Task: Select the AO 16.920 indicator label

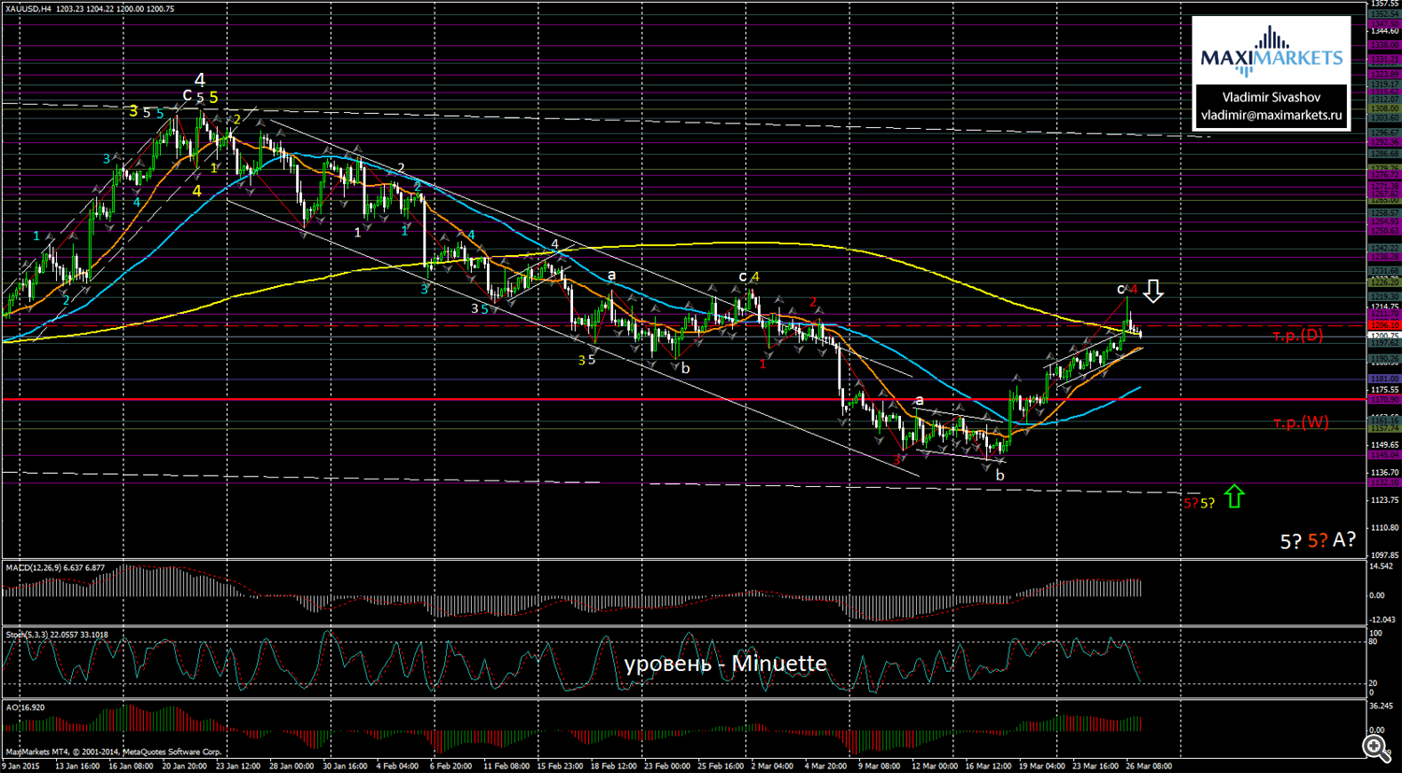Action: point(25,708)
